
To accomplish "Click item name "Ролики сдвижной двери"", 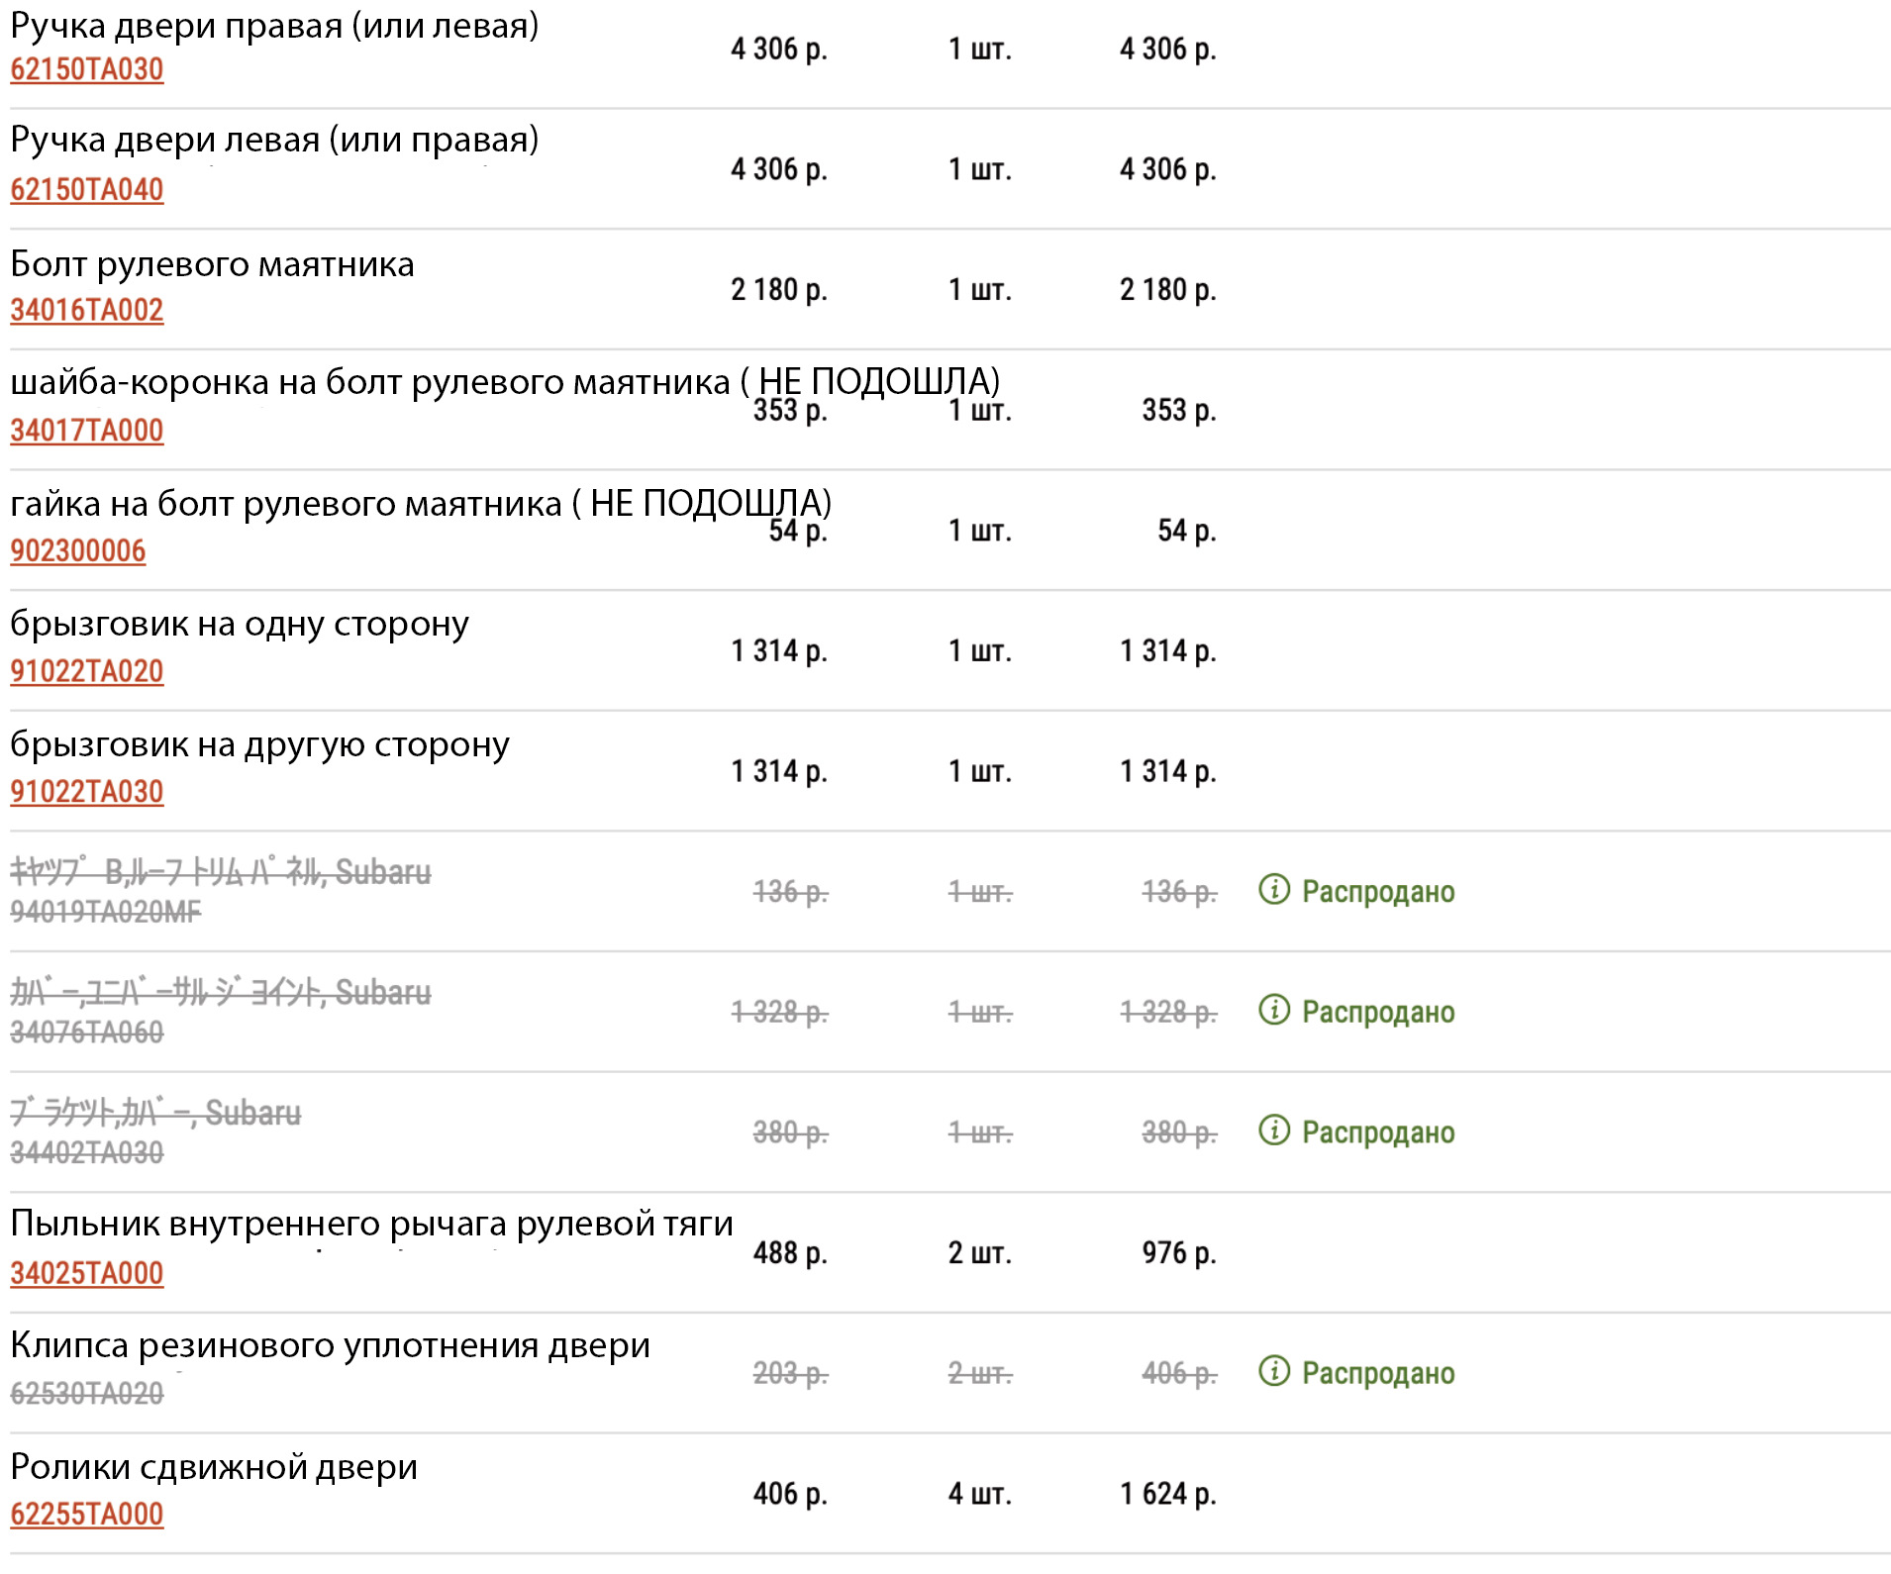I will 214,1468.
